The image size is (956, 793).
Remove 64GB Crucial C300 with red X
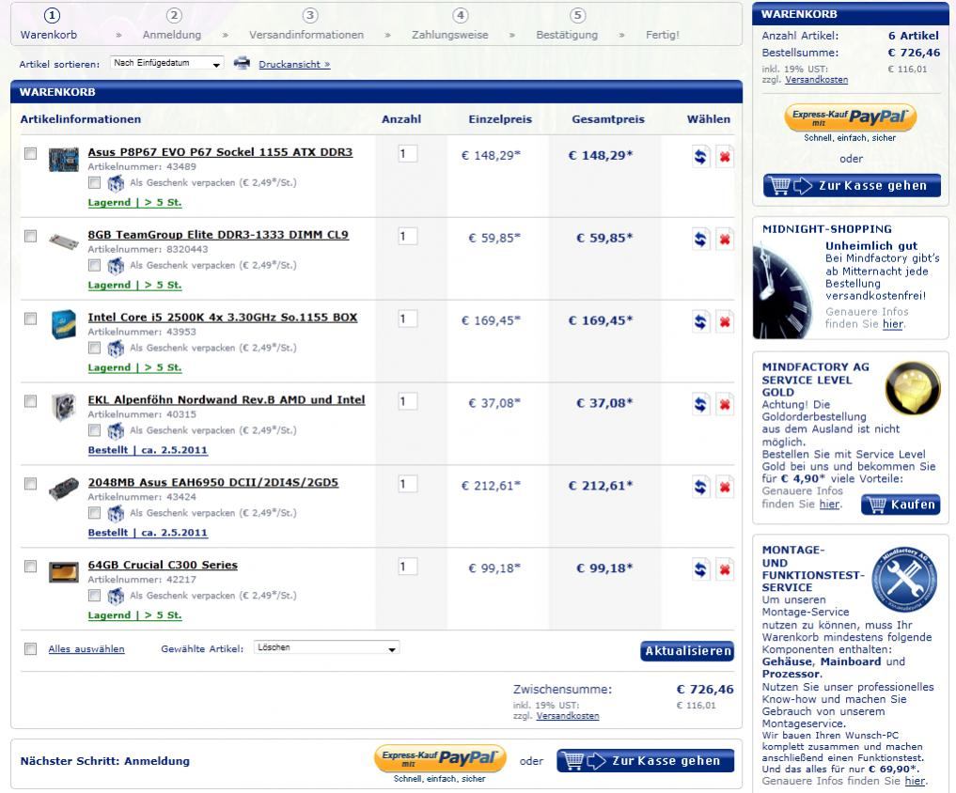[725, 569]
